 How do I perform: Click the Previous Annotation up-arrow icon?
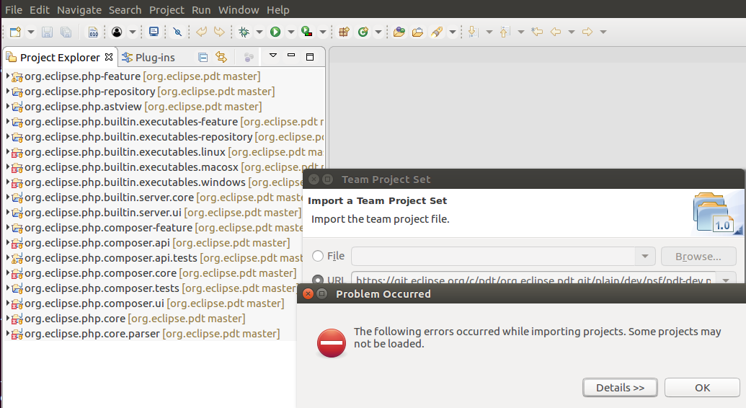[505, 32]
